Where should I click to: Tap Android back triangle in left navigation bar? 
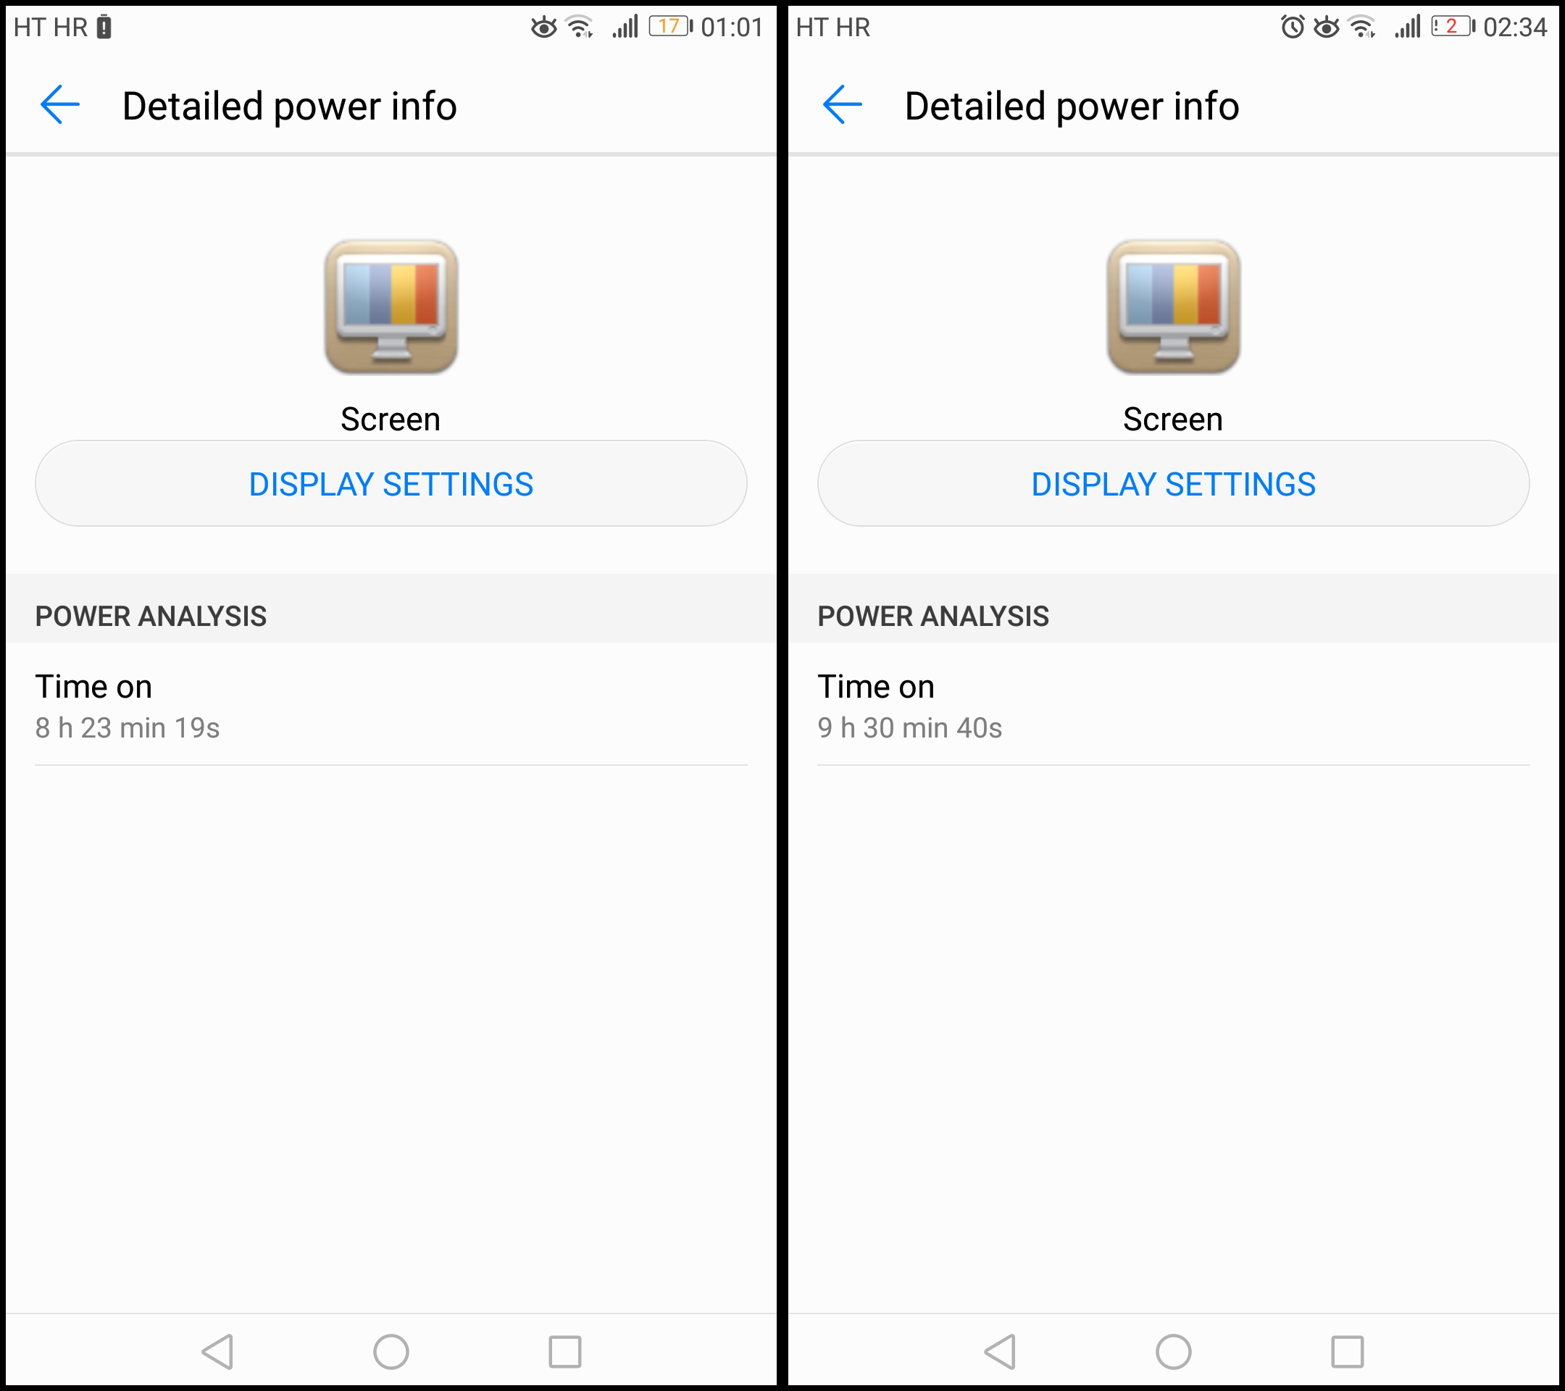point(218,1352)
